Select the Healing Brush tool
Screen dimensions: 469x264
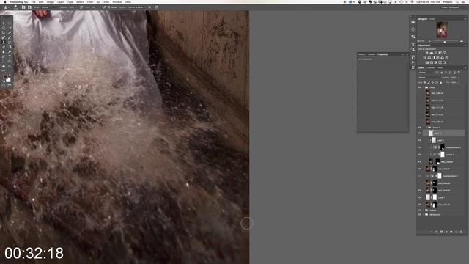pyautogui.click(x=3, y=37)
